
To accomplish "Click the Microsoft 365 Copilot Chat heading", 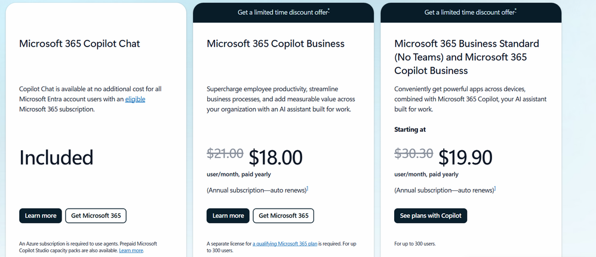I will point(79,44).
